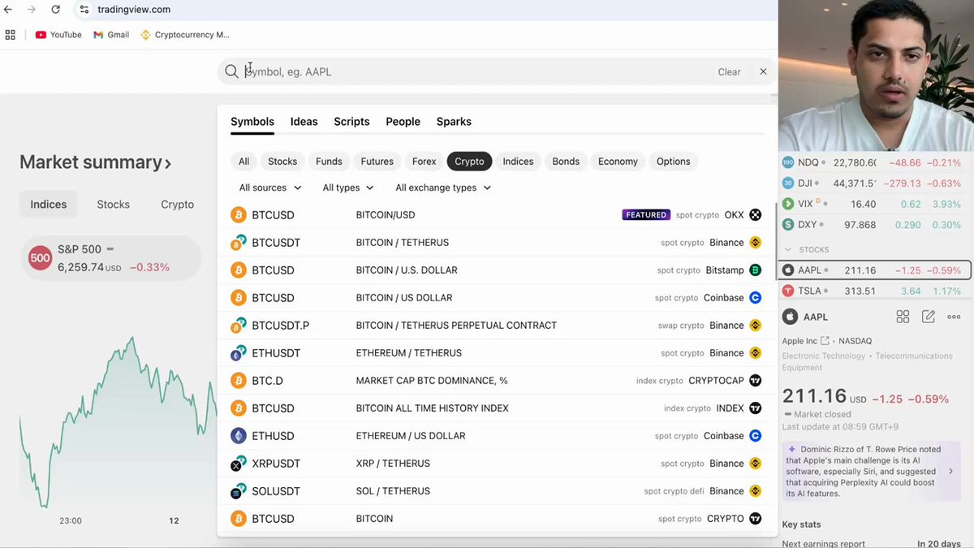
Task: Switch to the People tab
Action: tap(403, 122)
